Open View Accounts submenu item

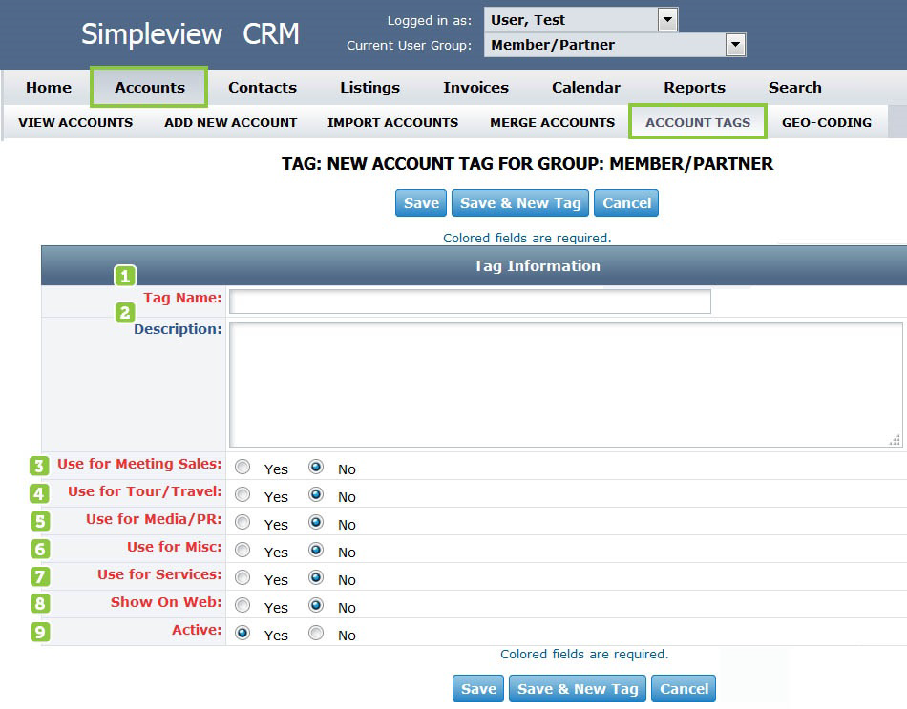(x=75, y=122)
